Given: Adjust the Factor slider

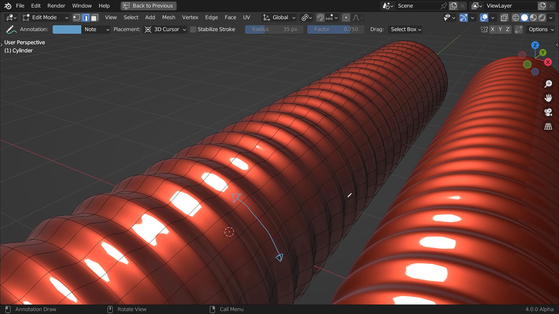Looking at the screenshot, I should 336,29.
